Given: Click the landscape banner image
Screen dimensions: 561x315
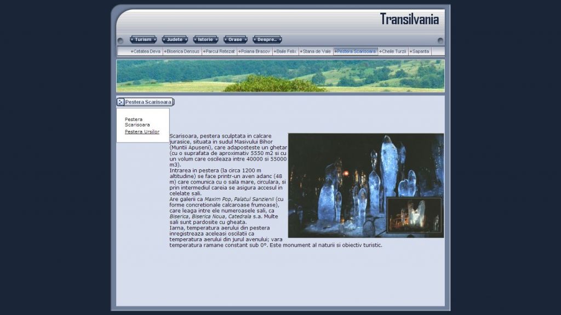Looking at the screenshot, I should pos(280,76).
